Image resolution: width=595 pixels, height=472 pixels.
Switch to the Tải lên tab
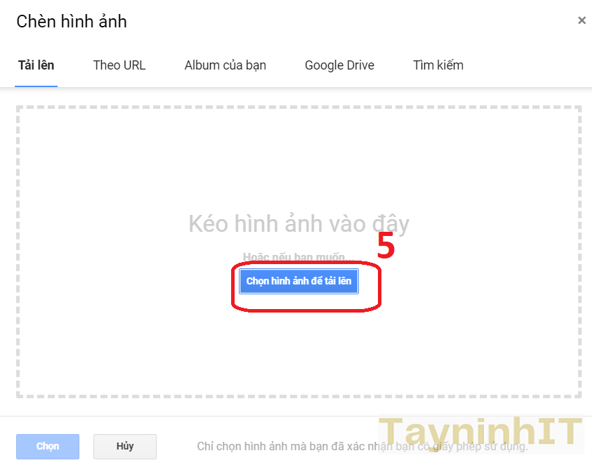[x=36, y=65]
